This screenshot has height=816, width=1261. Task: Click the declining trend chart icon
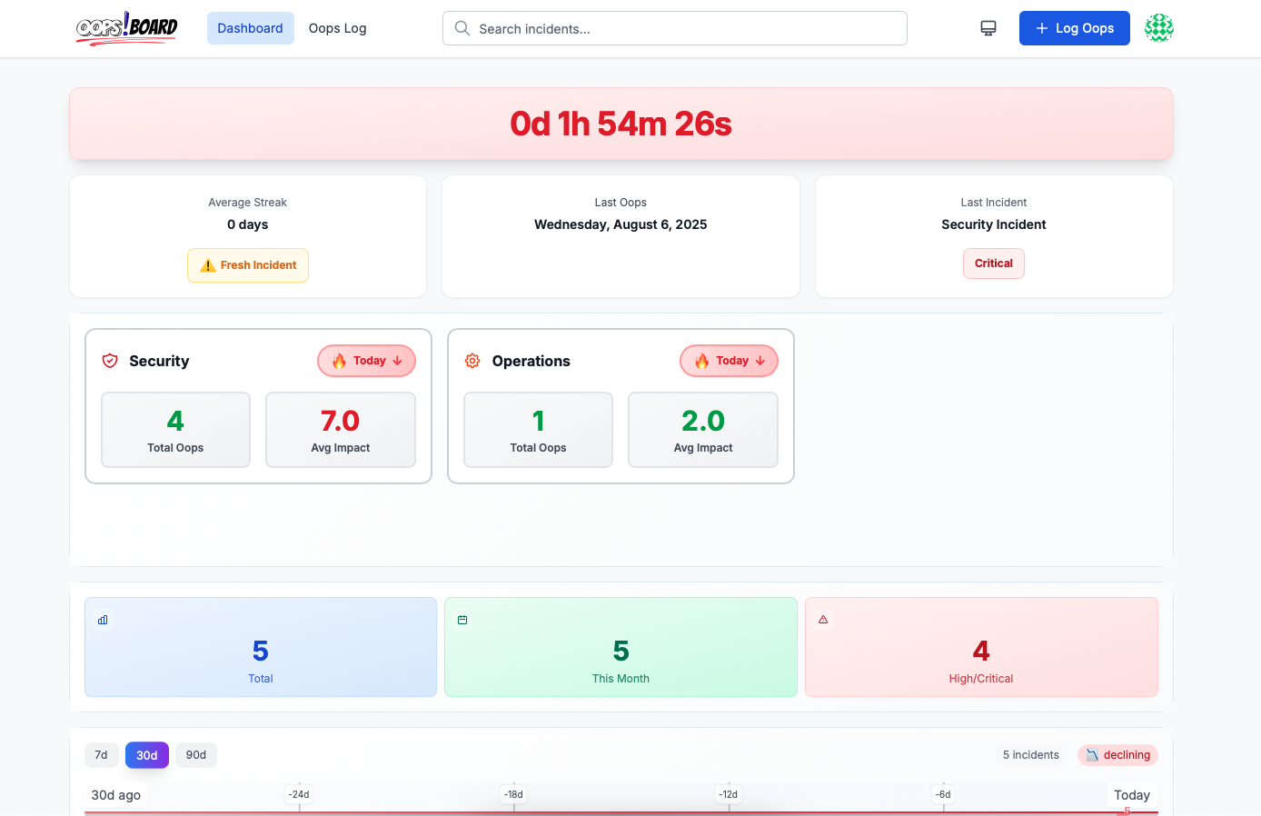point(1092,755)
